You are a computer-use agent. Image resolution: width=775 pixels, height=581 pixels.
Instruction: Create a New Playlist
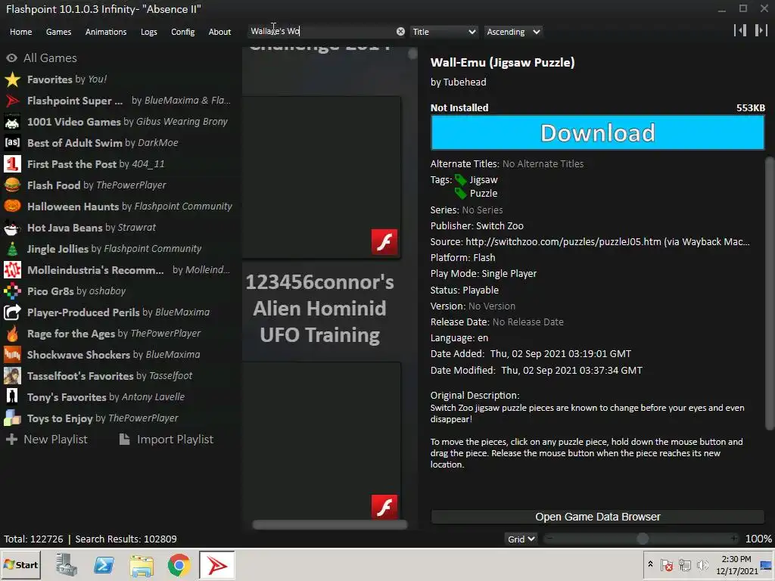point(46,440)
